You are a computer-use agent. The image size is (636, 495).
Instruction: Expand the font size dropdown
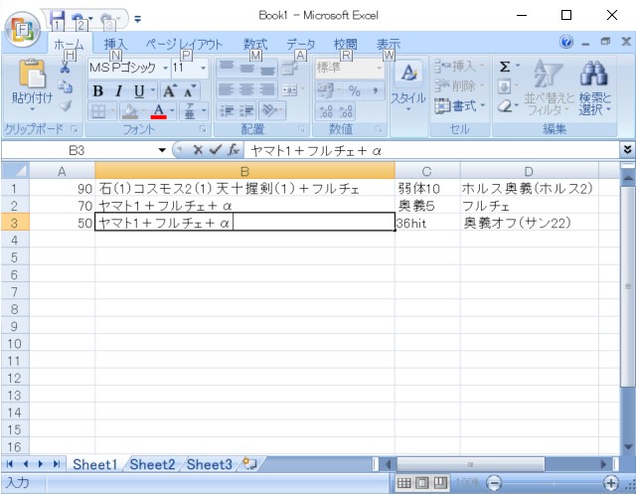203,68
